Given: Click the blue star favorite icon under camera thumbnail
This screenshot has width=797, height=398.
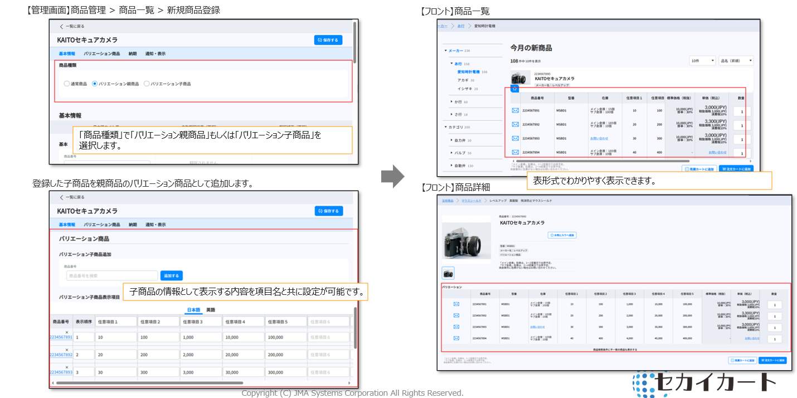Looking at the screenshot, I should click(x=515, y=89).
